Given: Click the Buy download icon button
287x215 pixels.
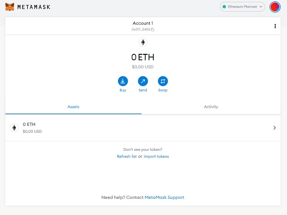Looking at the screenshot, I should (123, 81).
